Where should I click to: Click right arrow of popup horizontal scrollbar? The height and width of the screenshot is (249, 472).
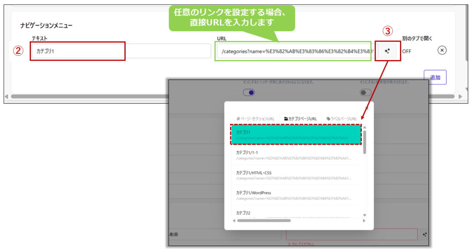364,221
